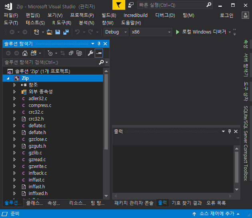Click the Collapse All icon in Solution Explorer
Image resolution: width=252 pixels, height=218 pixels.
click(71, 53)
